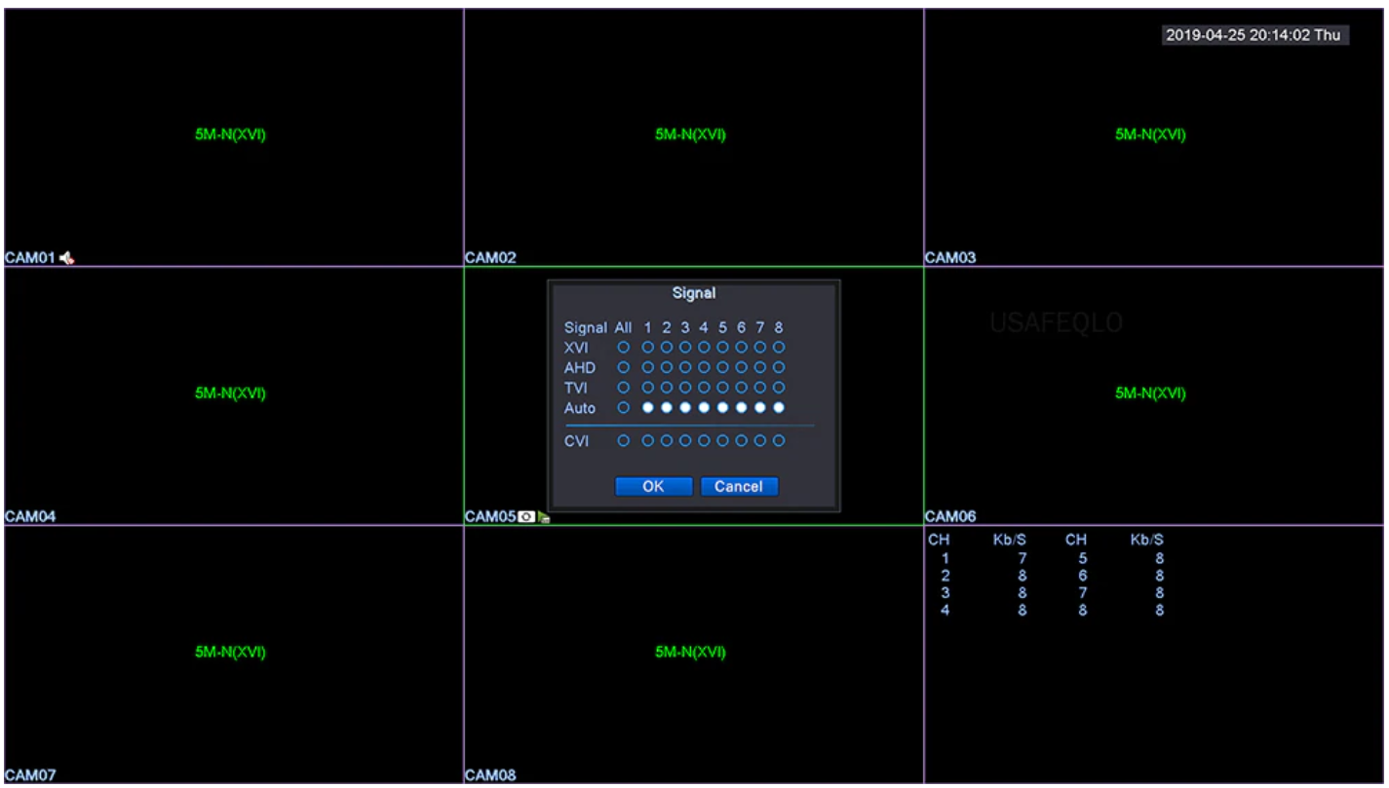Click the camera snapshot icon beside CAM05
Screen dimensions: 1389x788
pos(525,517)
